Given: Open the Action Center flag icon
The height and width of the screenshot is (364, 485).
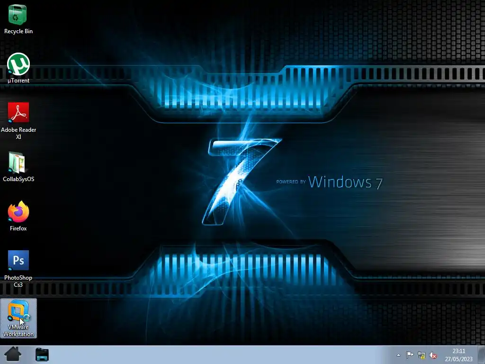Looking at the screenshot, I should coord(410,355).
